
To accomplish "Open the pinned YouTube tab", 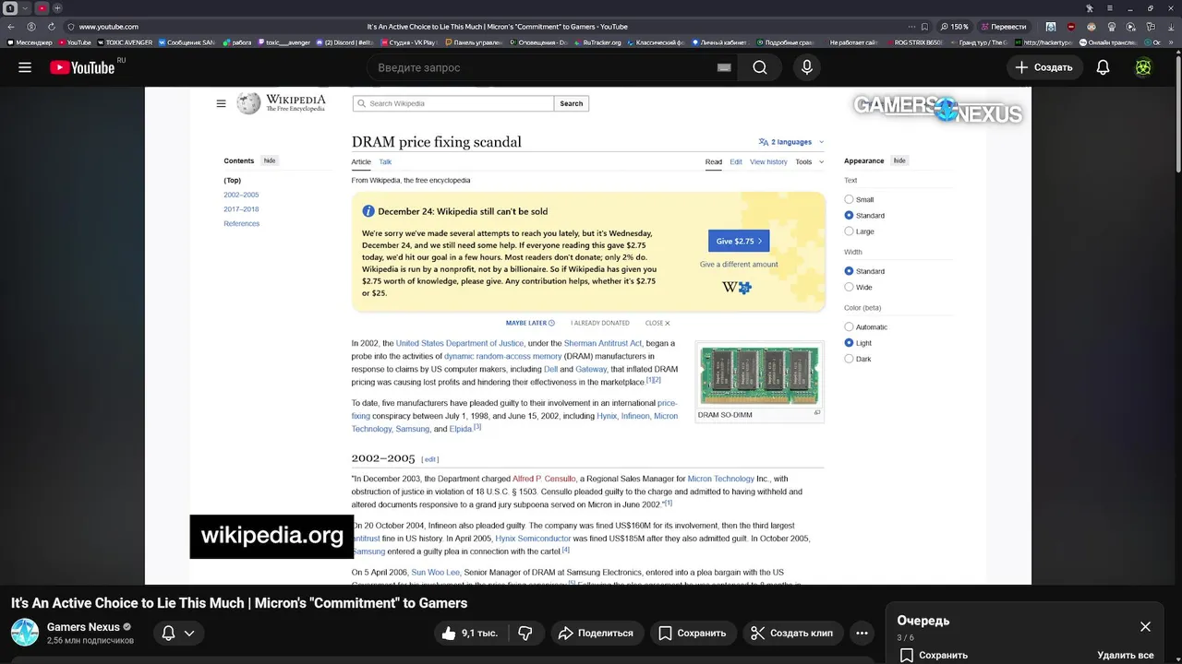I will 42,8.
